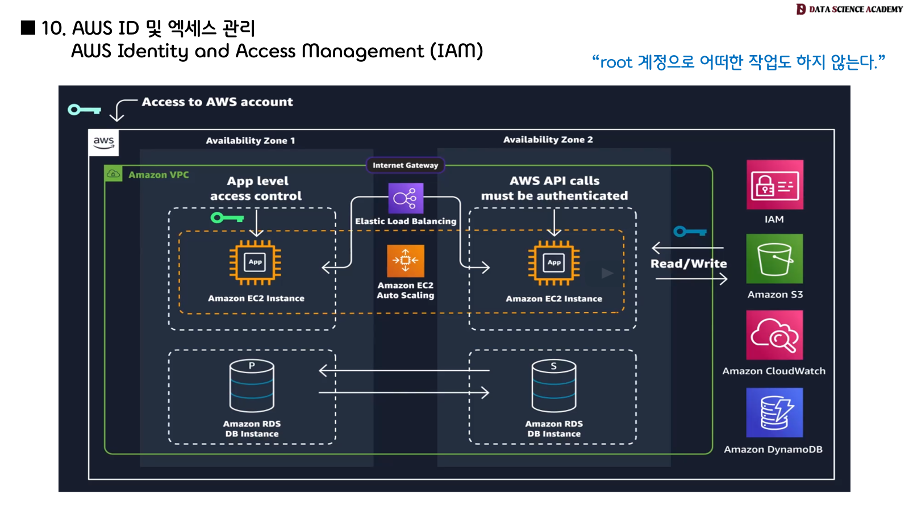Click the IAM service icon
This screenshot has height=511, width=909.
[774, 185]
